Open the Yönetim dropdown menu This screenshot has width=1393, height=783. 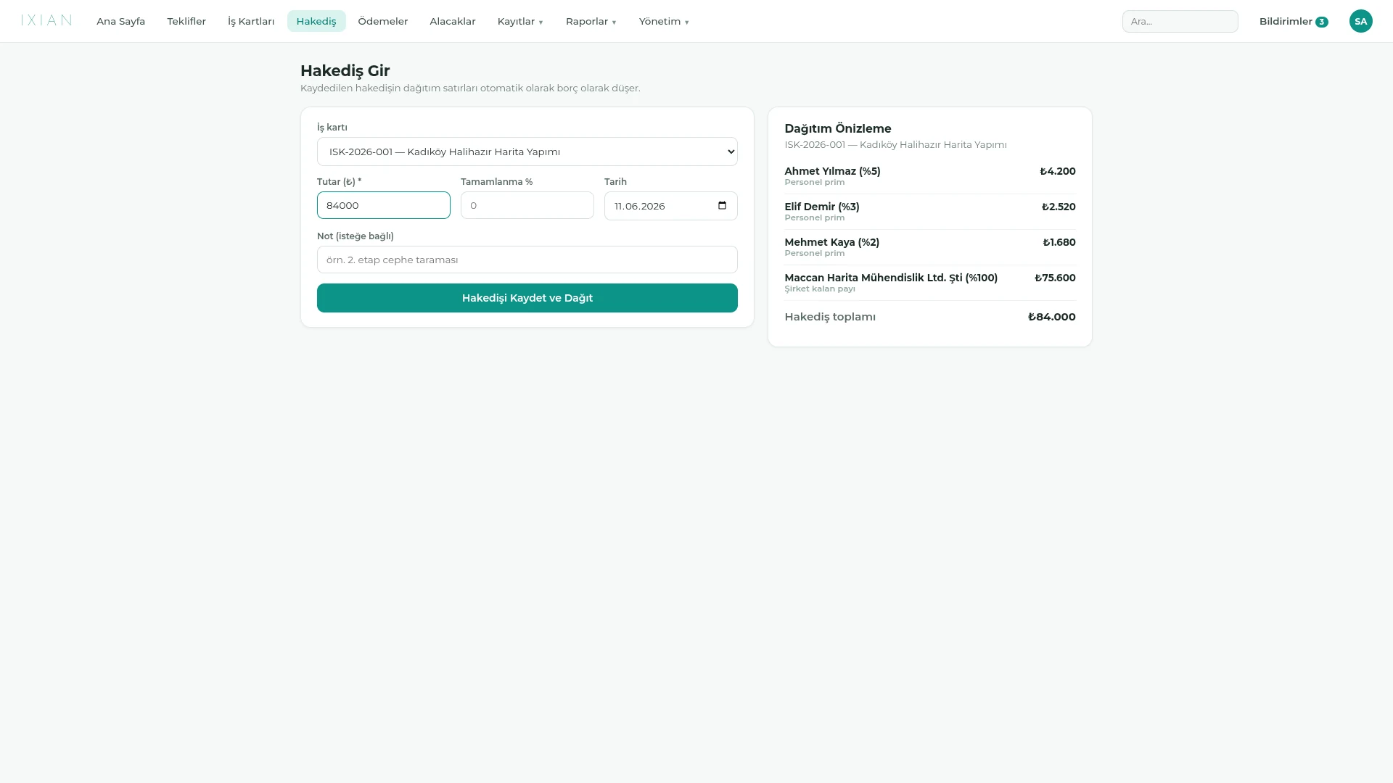tap(664, 21)
